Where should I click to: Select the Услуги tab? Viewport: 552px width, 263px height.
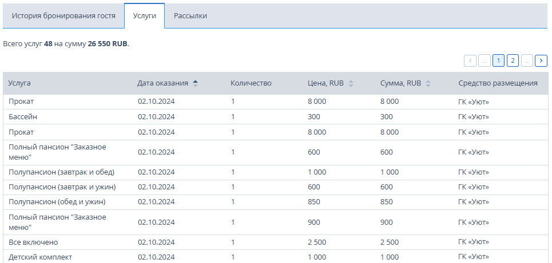pyautogui.click(x=144, y=16)
